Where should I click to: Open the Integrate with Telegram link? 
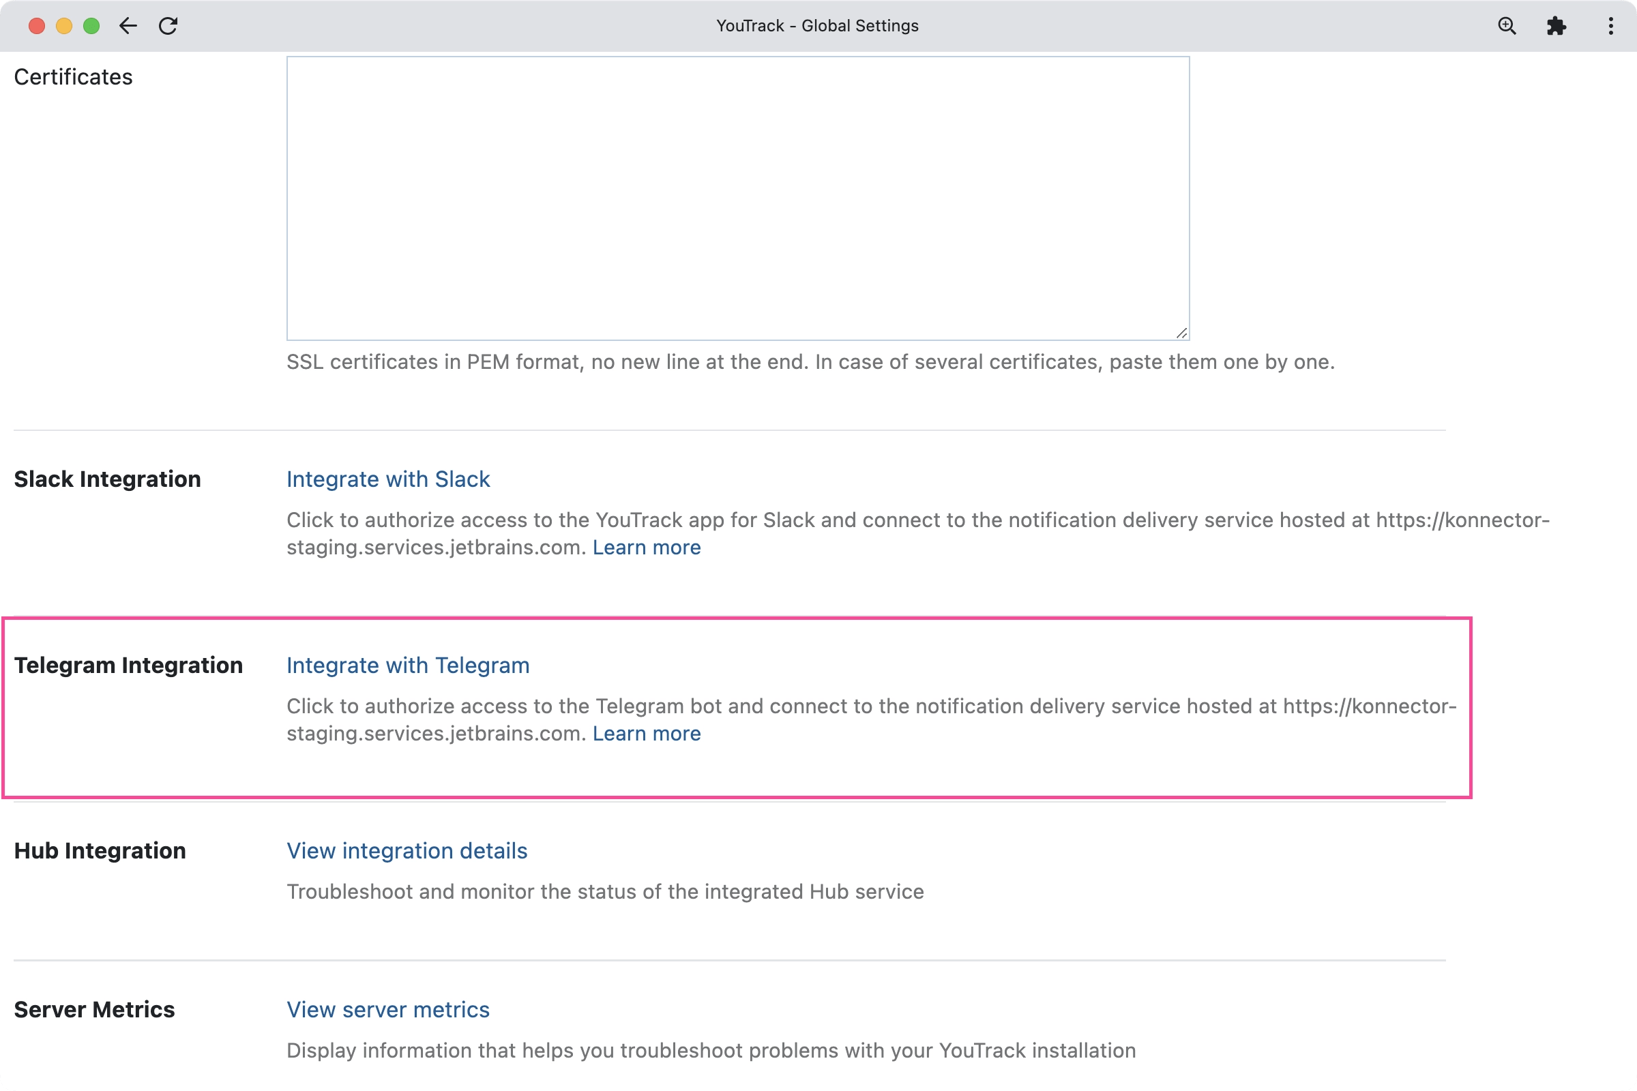[408, 666]
